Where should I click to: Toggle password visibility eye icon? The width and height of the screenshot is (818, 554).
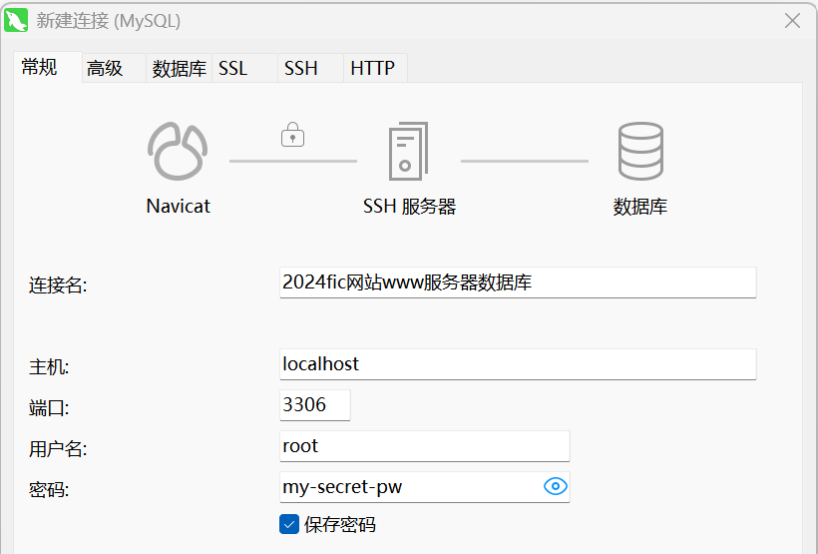click(x=555, y=487)
